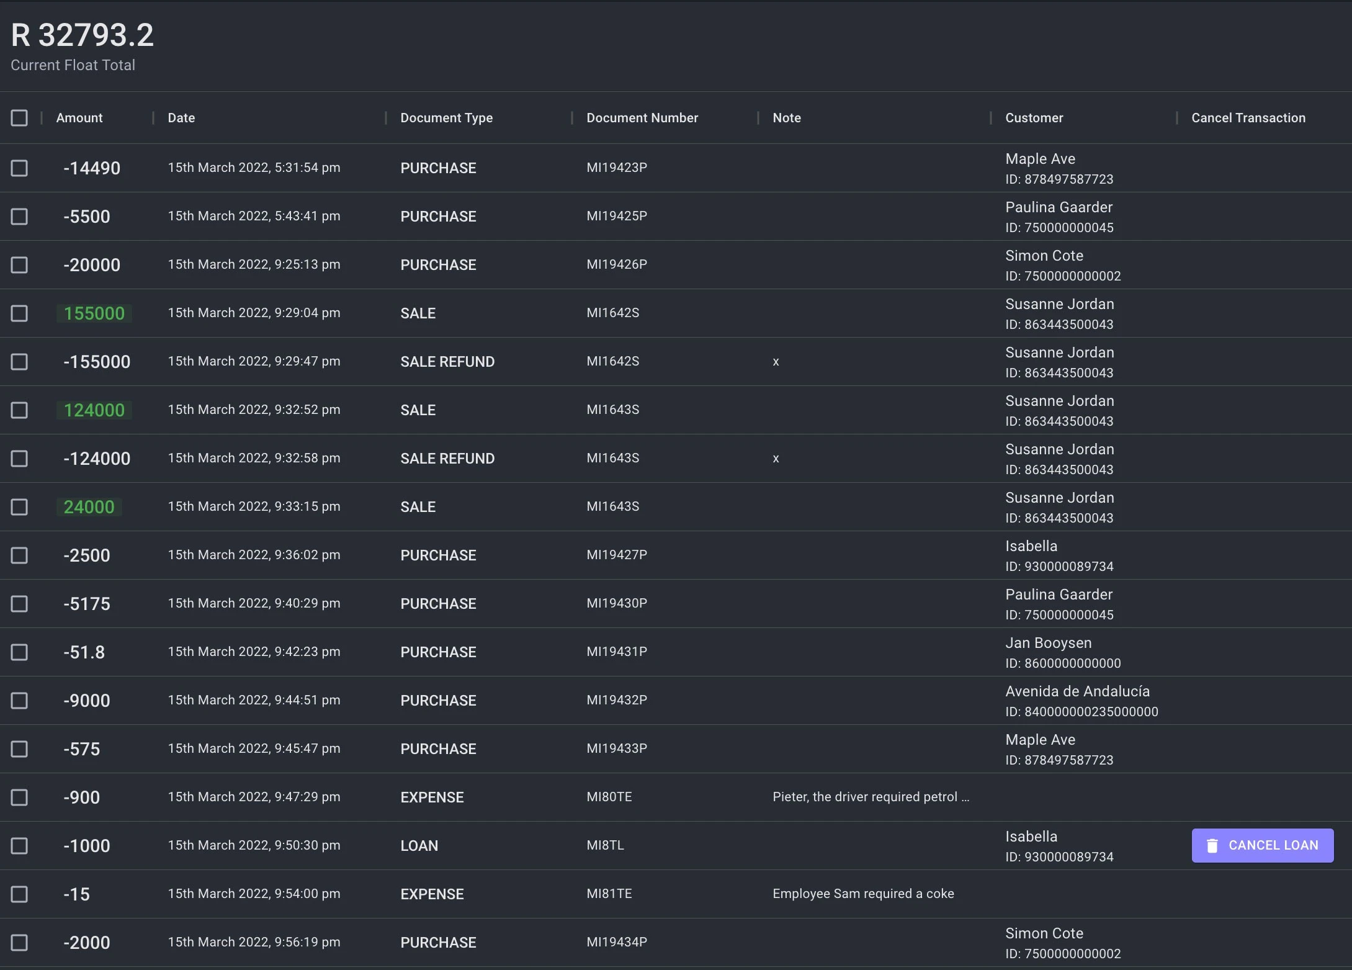The height and width of the screenshot is (970, 1352).
Task: Sort by Date column header
Action: [x=181, y=118]
